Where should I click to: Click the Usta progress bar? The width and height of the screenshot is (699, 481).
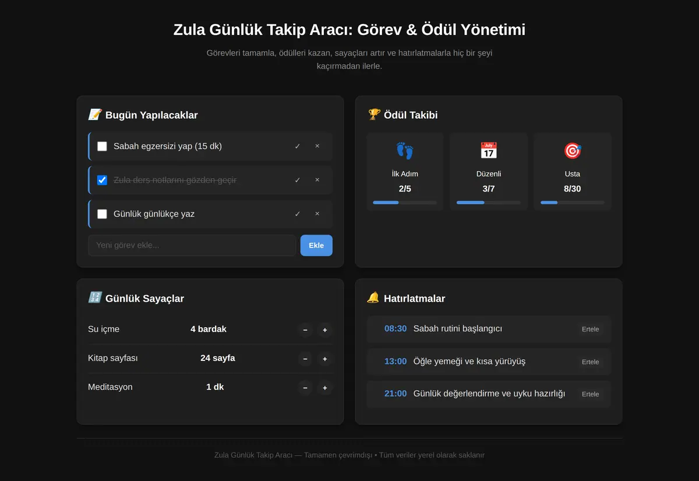pyautogui.click(x=573, y=203)
